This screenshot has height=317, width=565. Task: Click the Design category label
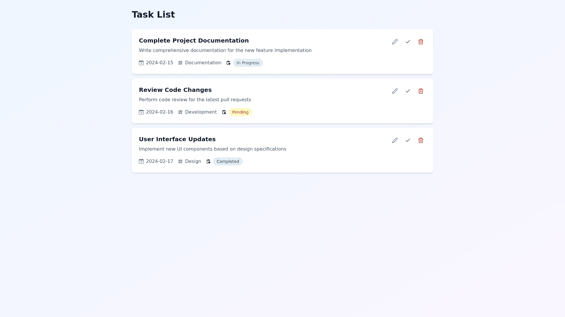click(x=193, y=161)
